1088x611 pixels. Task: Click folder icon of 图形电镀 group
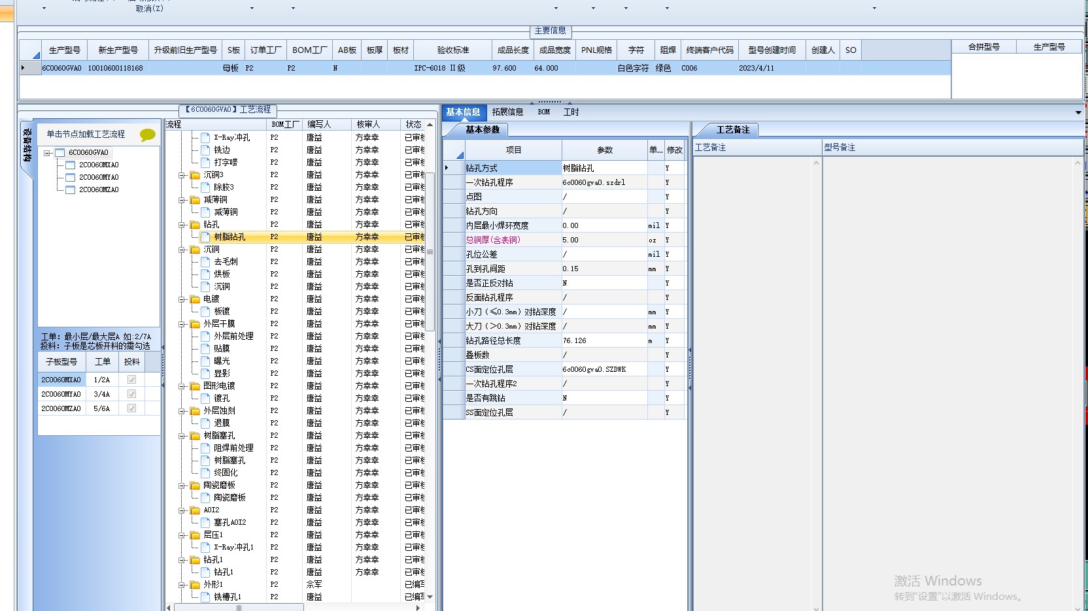[195, 386]
